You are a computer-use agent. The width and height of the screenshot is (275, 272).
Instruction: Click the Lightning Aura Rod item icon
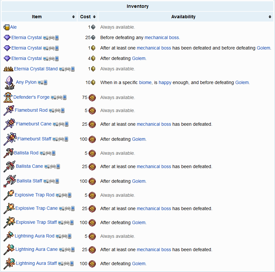tap(9, 236)
